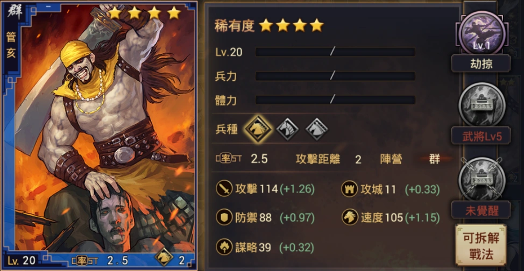
Task: Select the second grey horse troop icon
Action: pyautogui.click(x=287, y=130)
